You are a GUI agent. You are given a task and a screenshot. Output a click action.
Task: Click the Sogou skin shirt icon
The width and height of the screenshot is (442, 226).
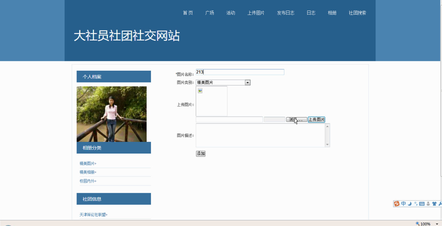pyautogui.click(x=434, y=204)
